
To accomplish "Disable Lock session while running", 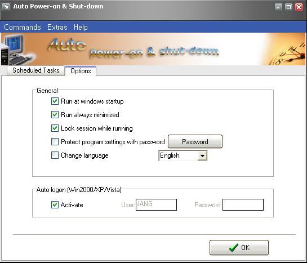I will [x=55, y=128].
